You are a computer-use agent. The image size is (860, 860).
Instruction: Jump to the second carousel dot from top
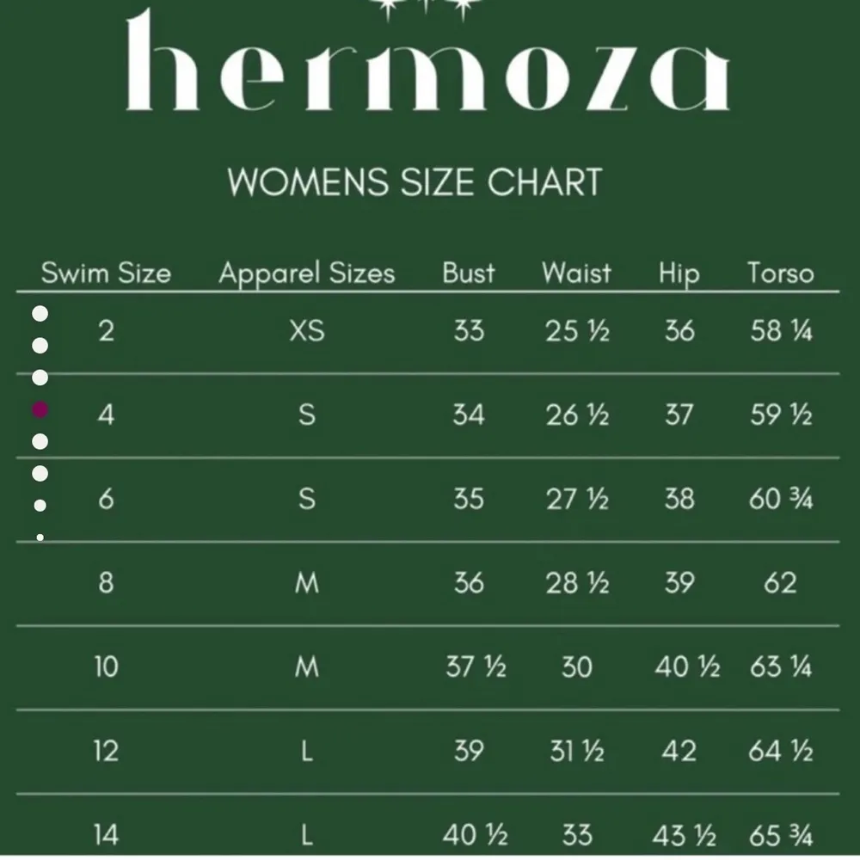40,346
